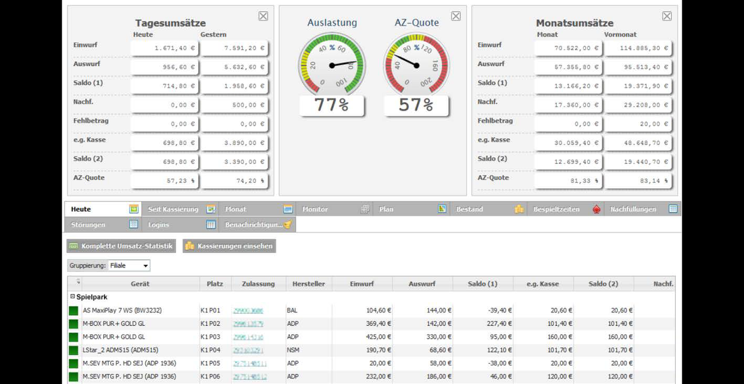
Task: Click green status square in K1 P02 row
Action: pyautogui.click(x=74, y=324)
